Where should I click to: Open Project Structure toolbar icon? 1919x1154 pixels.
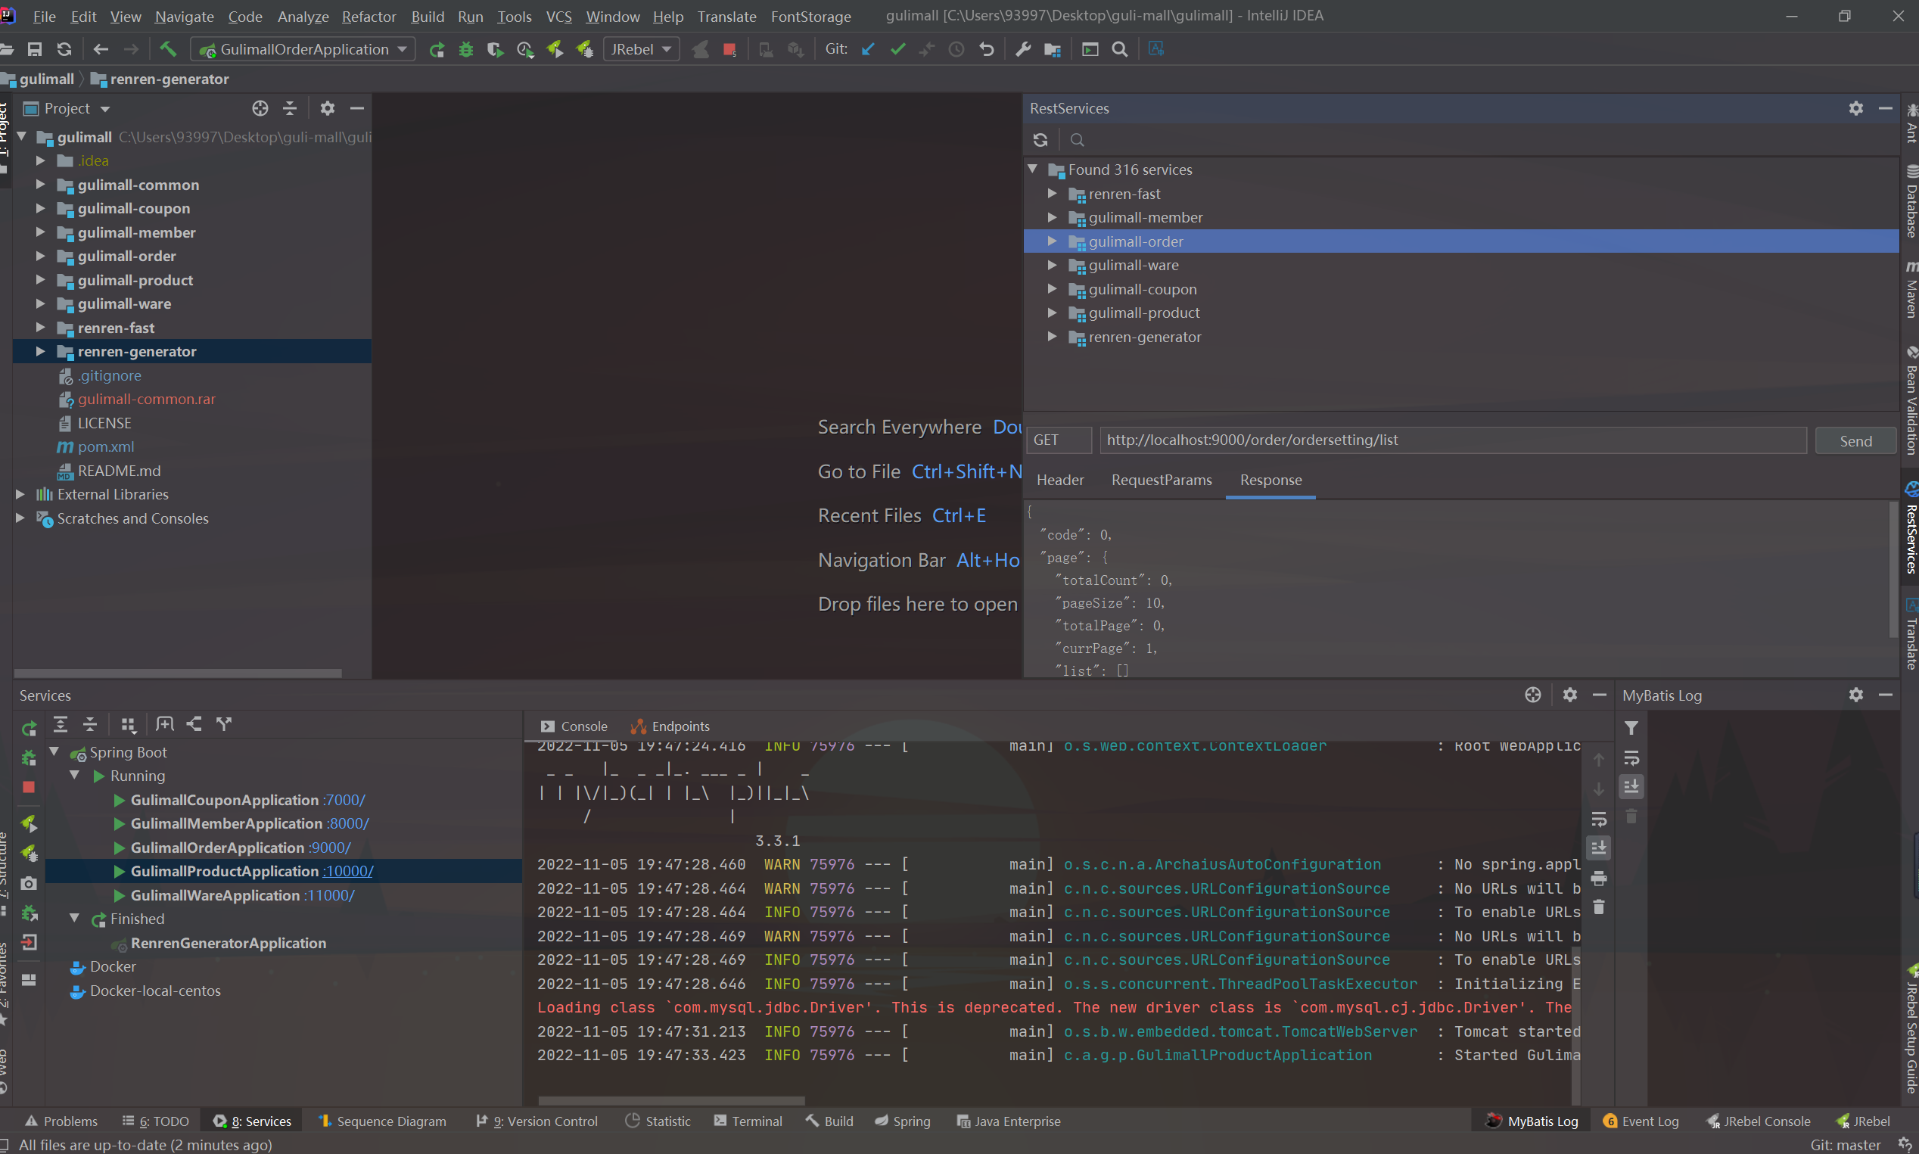tap(1053, 49)
